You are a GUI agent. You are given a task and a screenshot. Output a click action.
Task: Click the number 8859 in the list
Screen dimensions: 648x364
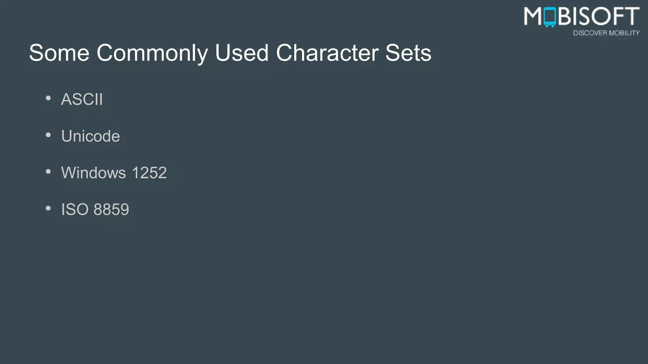[x=111, y=209]
